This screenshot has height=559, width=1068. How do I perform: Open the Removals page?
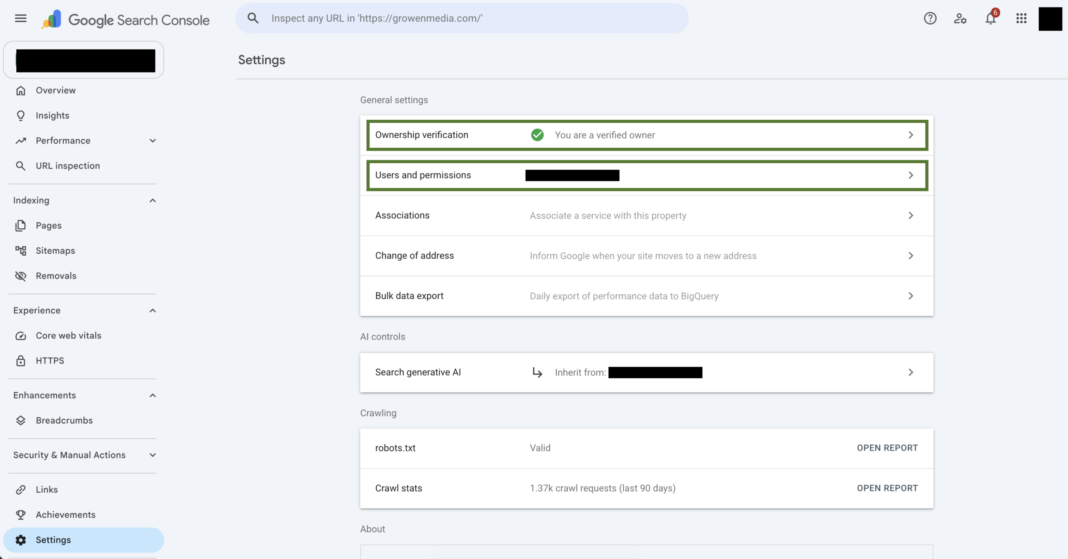click(x=56, y=276)
